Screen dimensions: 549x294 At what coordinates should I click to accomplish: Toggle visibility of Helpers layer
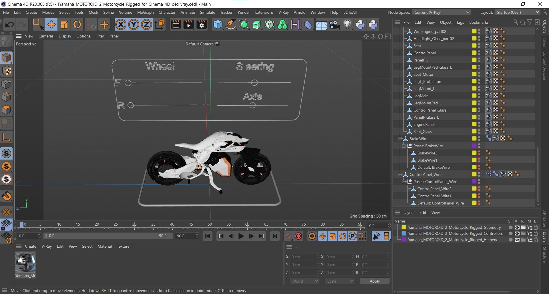517,240
